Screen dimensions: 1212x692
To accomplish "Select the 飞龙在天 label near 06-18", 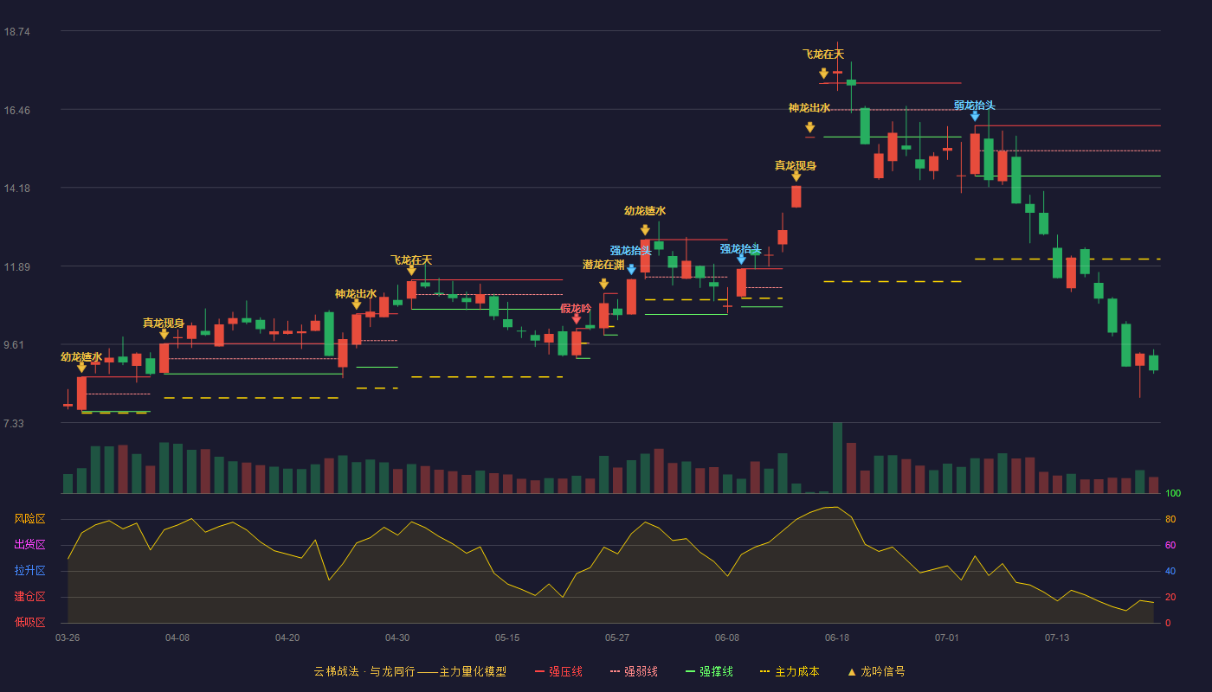I will [823, 54].
